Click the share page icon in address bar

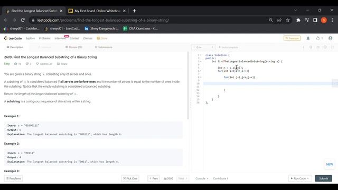pyautogui.click(x=279, y=20)
